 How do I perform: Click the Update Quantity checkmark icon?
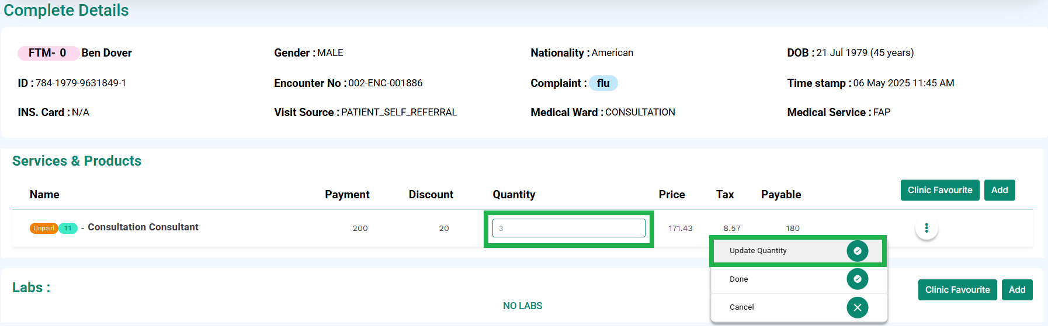point(857,251)
